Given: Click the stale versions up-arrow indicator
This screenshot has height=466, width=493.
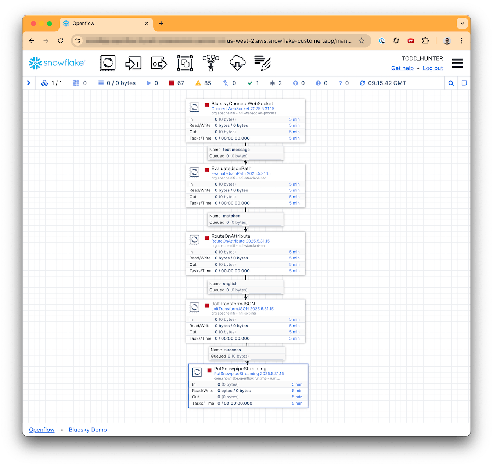Looking at the screenshot, I should [299, 83].
